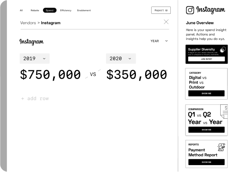Click the Payment Method Report chart icon
The image size is (235, 172).
221,147
